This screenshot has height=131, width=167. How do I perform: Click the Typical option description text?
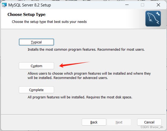tap(86, 50)
